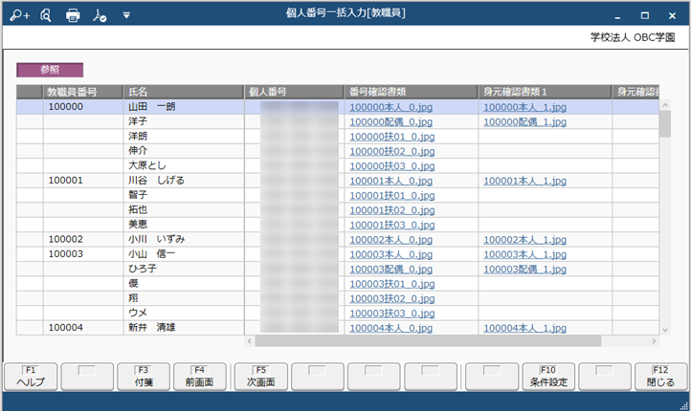691x411 pixels.
Task: Open link 100001本人_0.jpg
Action: tap(390, 181)
